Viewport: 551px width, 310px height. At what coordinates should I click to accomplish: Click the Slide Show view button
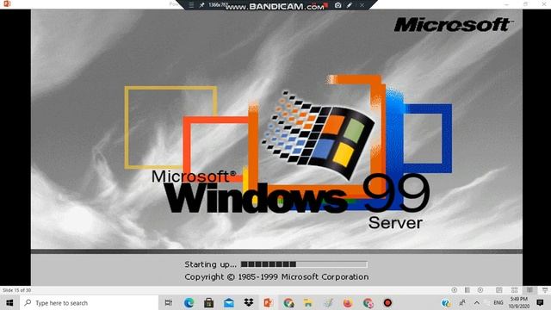pyautogui.click(x=545, y=290)
